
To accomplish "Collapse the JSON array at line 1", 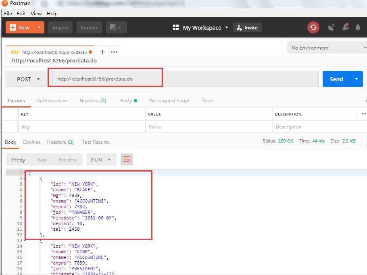I will pyautogui.click(x=24, y=173).
